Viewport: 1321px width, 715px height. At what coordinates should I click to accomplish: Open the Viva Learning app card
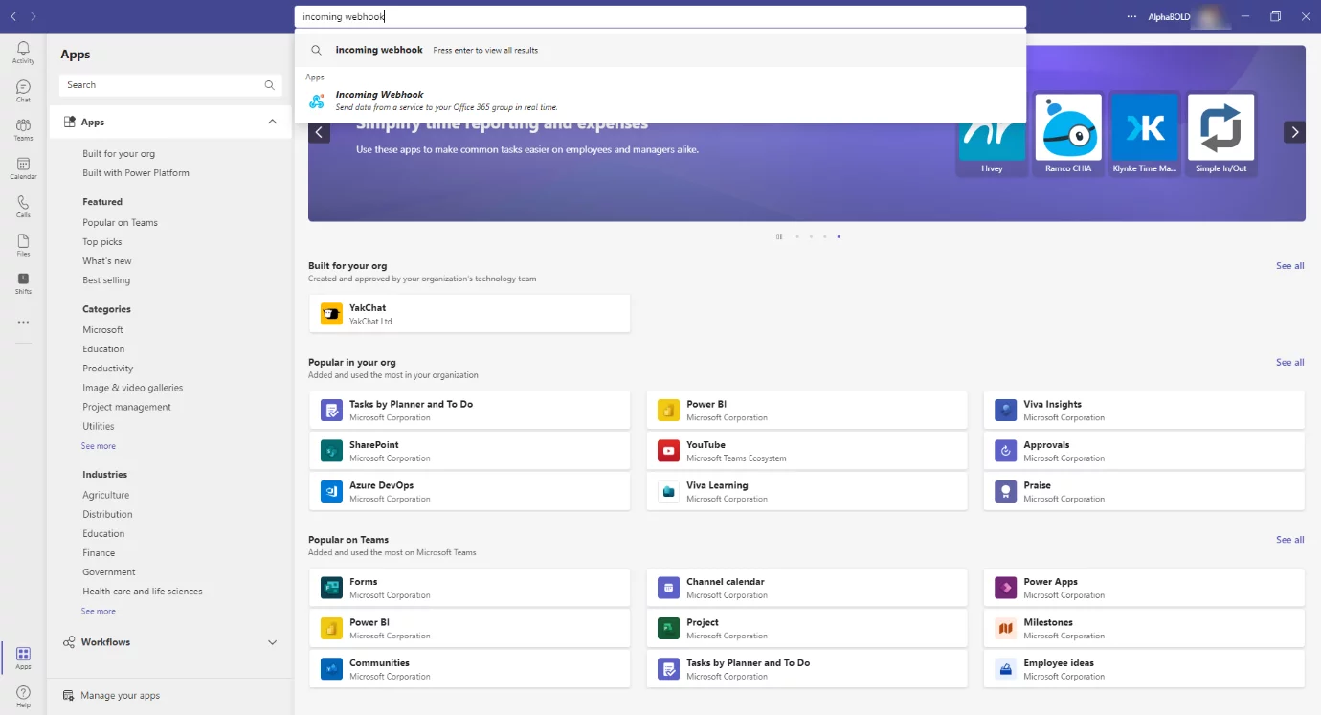tap(806, 491)
